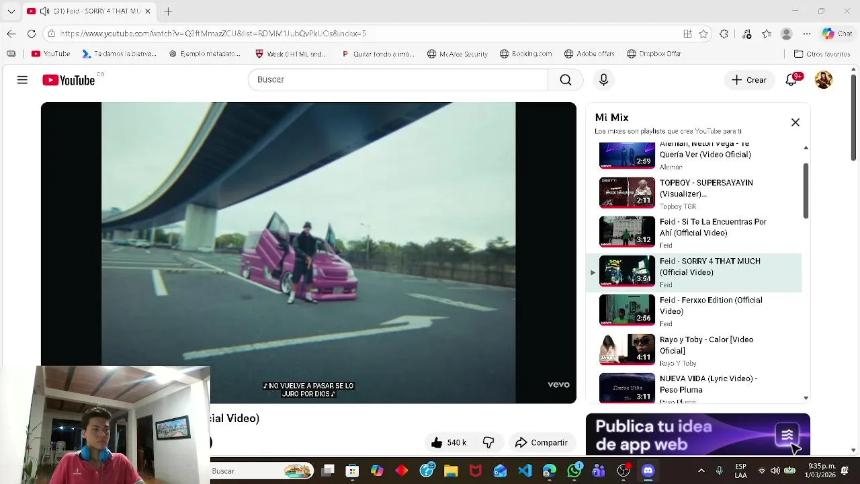Open the Otros favoritos folder
860x484 pixels.
[x=822, y=54]
